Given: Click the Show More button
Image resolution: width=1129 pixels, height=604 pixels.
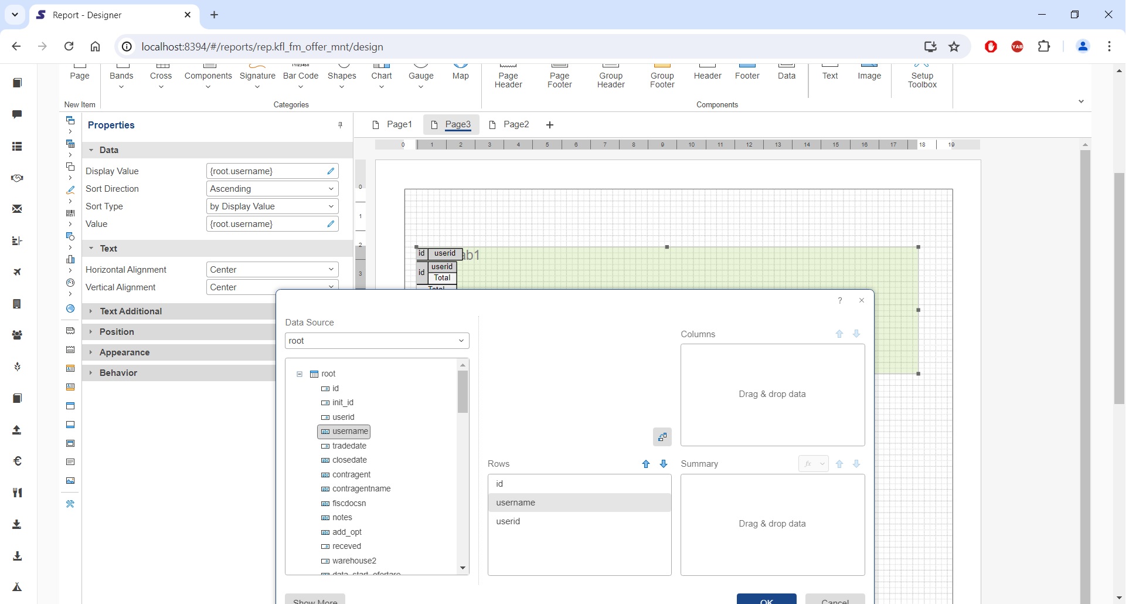Looking at the screenshot, I should tap(315, 599).
